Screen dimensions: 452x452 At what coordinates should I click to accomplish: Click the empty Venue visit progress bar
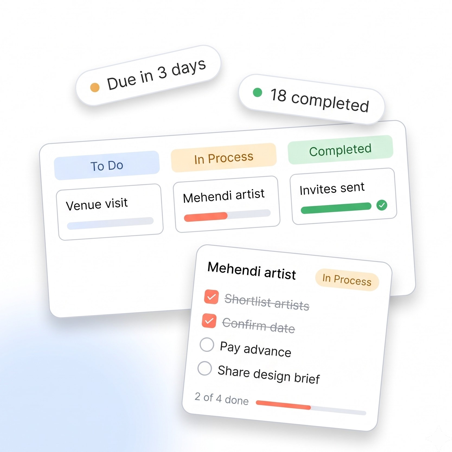pos(110,223)
